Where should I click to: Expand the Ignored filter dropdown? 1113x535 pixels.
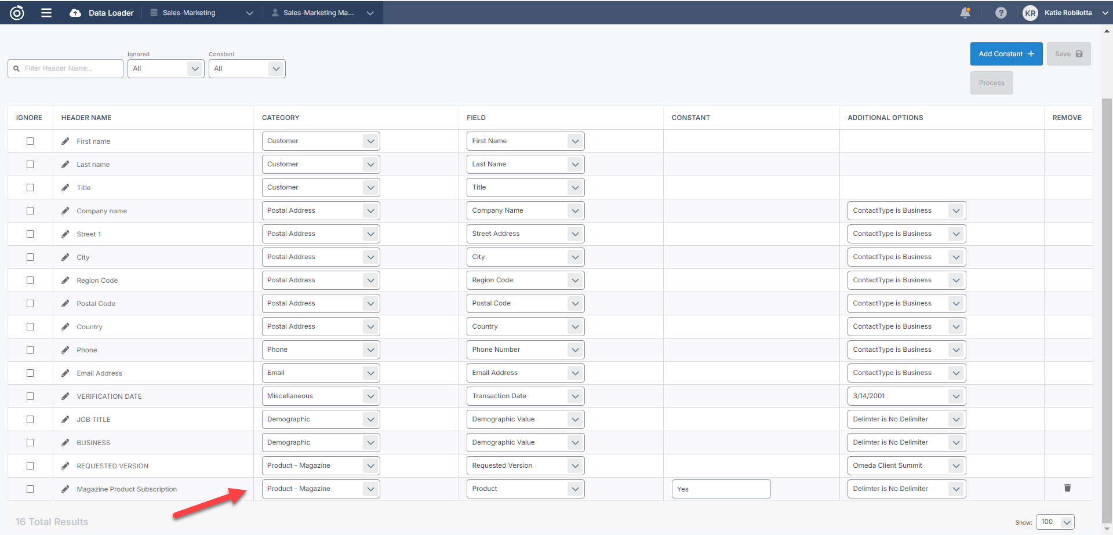(x=166, y=68)
